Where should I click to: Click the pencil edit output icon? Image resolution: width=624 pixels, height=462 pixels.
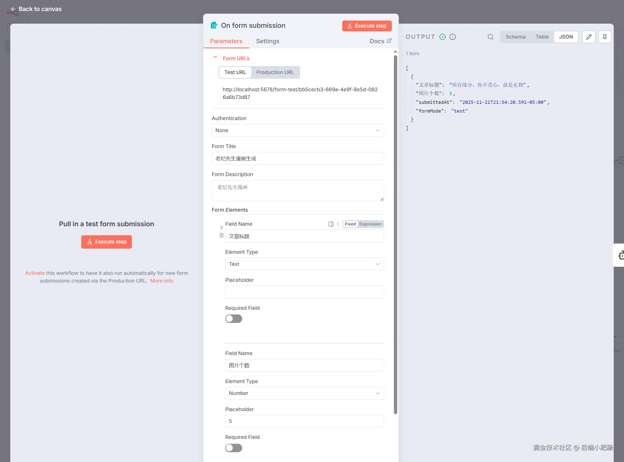[589, 37]
